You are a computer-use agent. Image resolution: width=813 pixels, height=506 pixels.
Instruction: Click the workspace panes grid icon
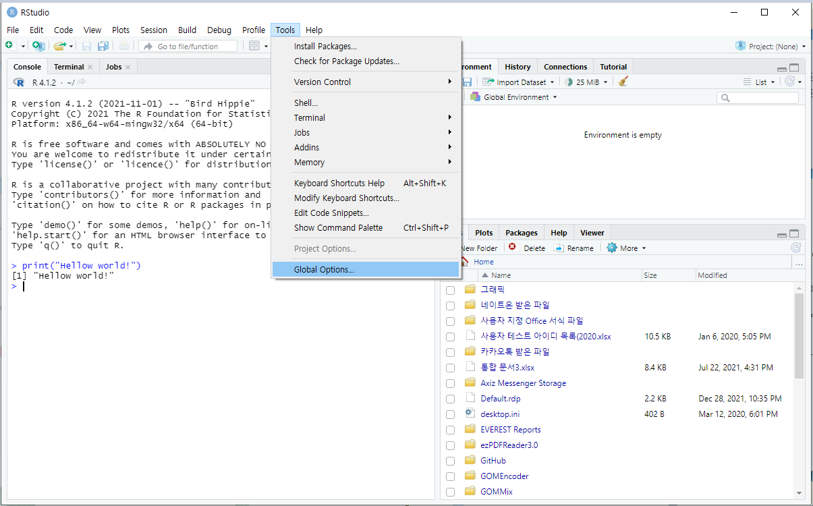(254, 46)
